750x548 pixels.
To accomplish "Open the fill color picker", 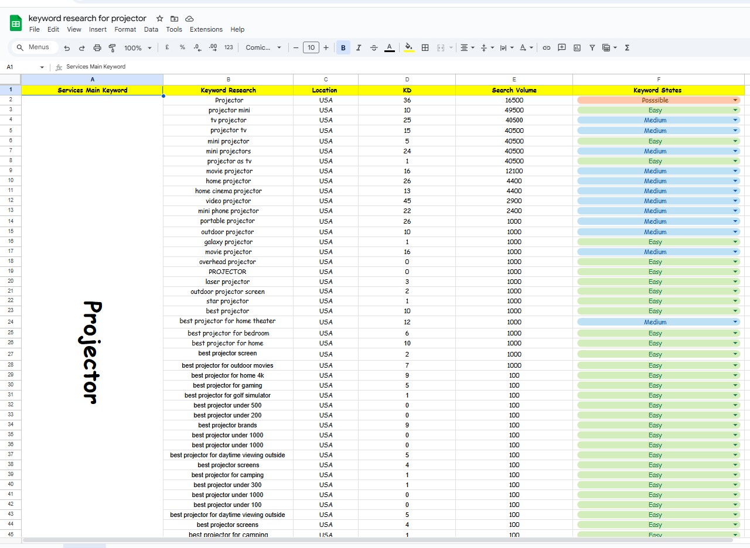I will [x=408, y=47].
